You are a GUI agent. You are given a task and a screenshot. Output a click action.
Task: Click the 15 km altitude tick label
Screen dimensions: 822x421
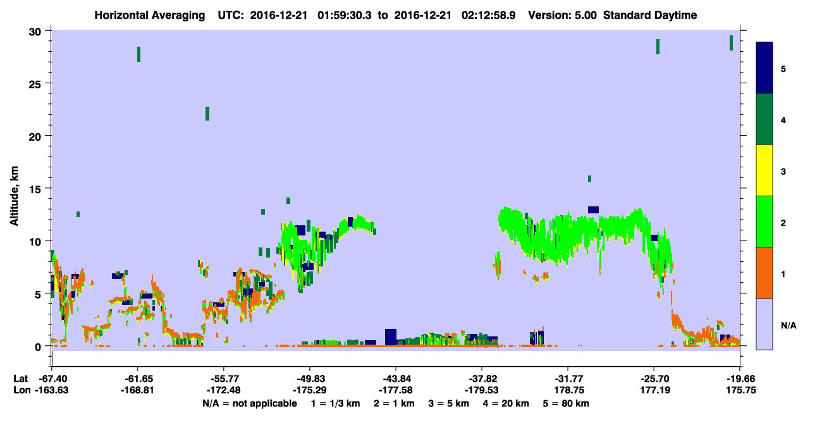[36, 189]
